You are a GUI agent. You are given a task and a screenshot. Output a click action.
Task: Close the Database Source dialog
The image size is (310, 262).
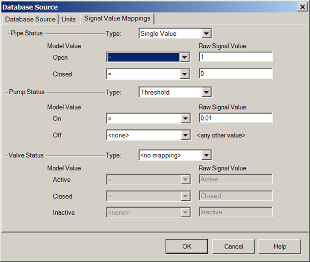(303, 7)
